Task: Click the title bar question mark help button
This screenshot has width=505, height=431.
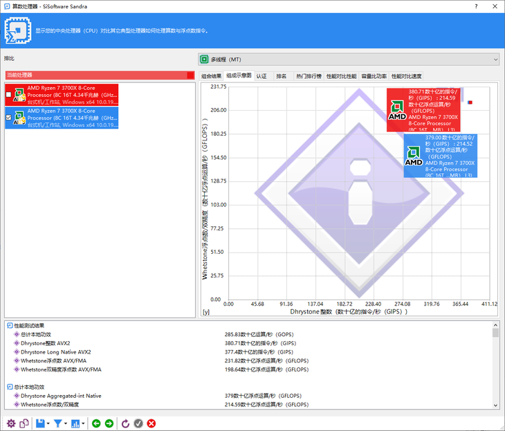Action: [x=476, y=6]
